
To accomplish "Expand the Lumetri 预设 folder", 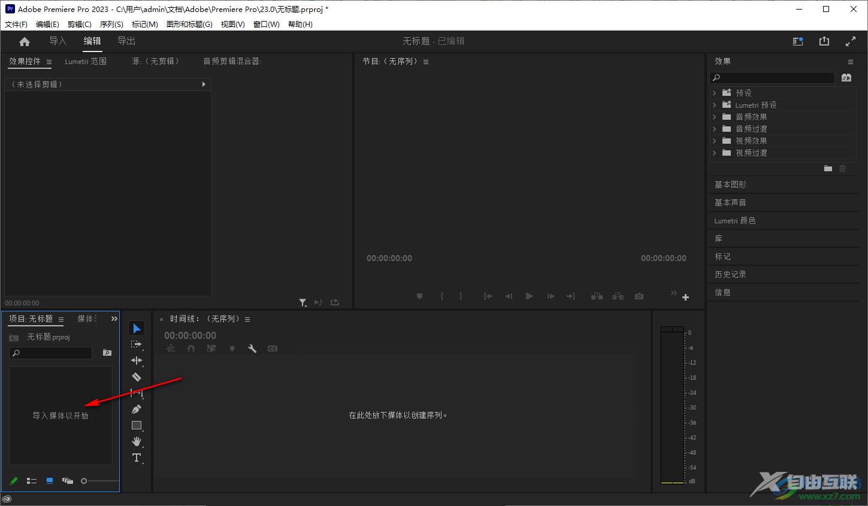I will click(x=714, y=105).
